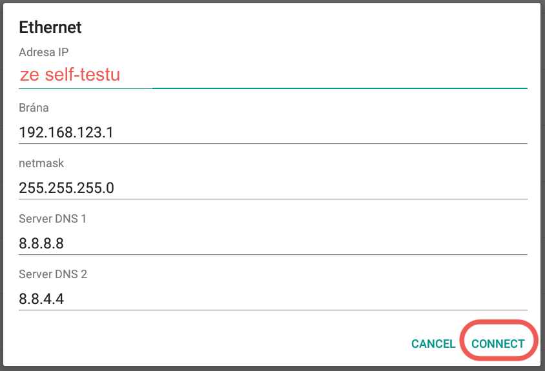Image resolution: width=545 pixels, height=371 pixels.
Task: Click CANCEL to dismiss the Ethernet dialog
Action: click(x=433, y=344)
